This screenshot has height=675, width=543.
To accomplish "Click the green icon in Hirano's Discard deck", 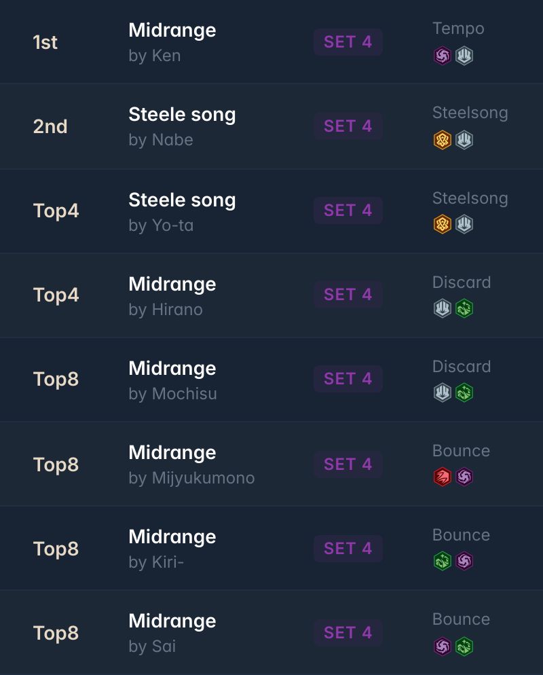I will click(464, 309).
